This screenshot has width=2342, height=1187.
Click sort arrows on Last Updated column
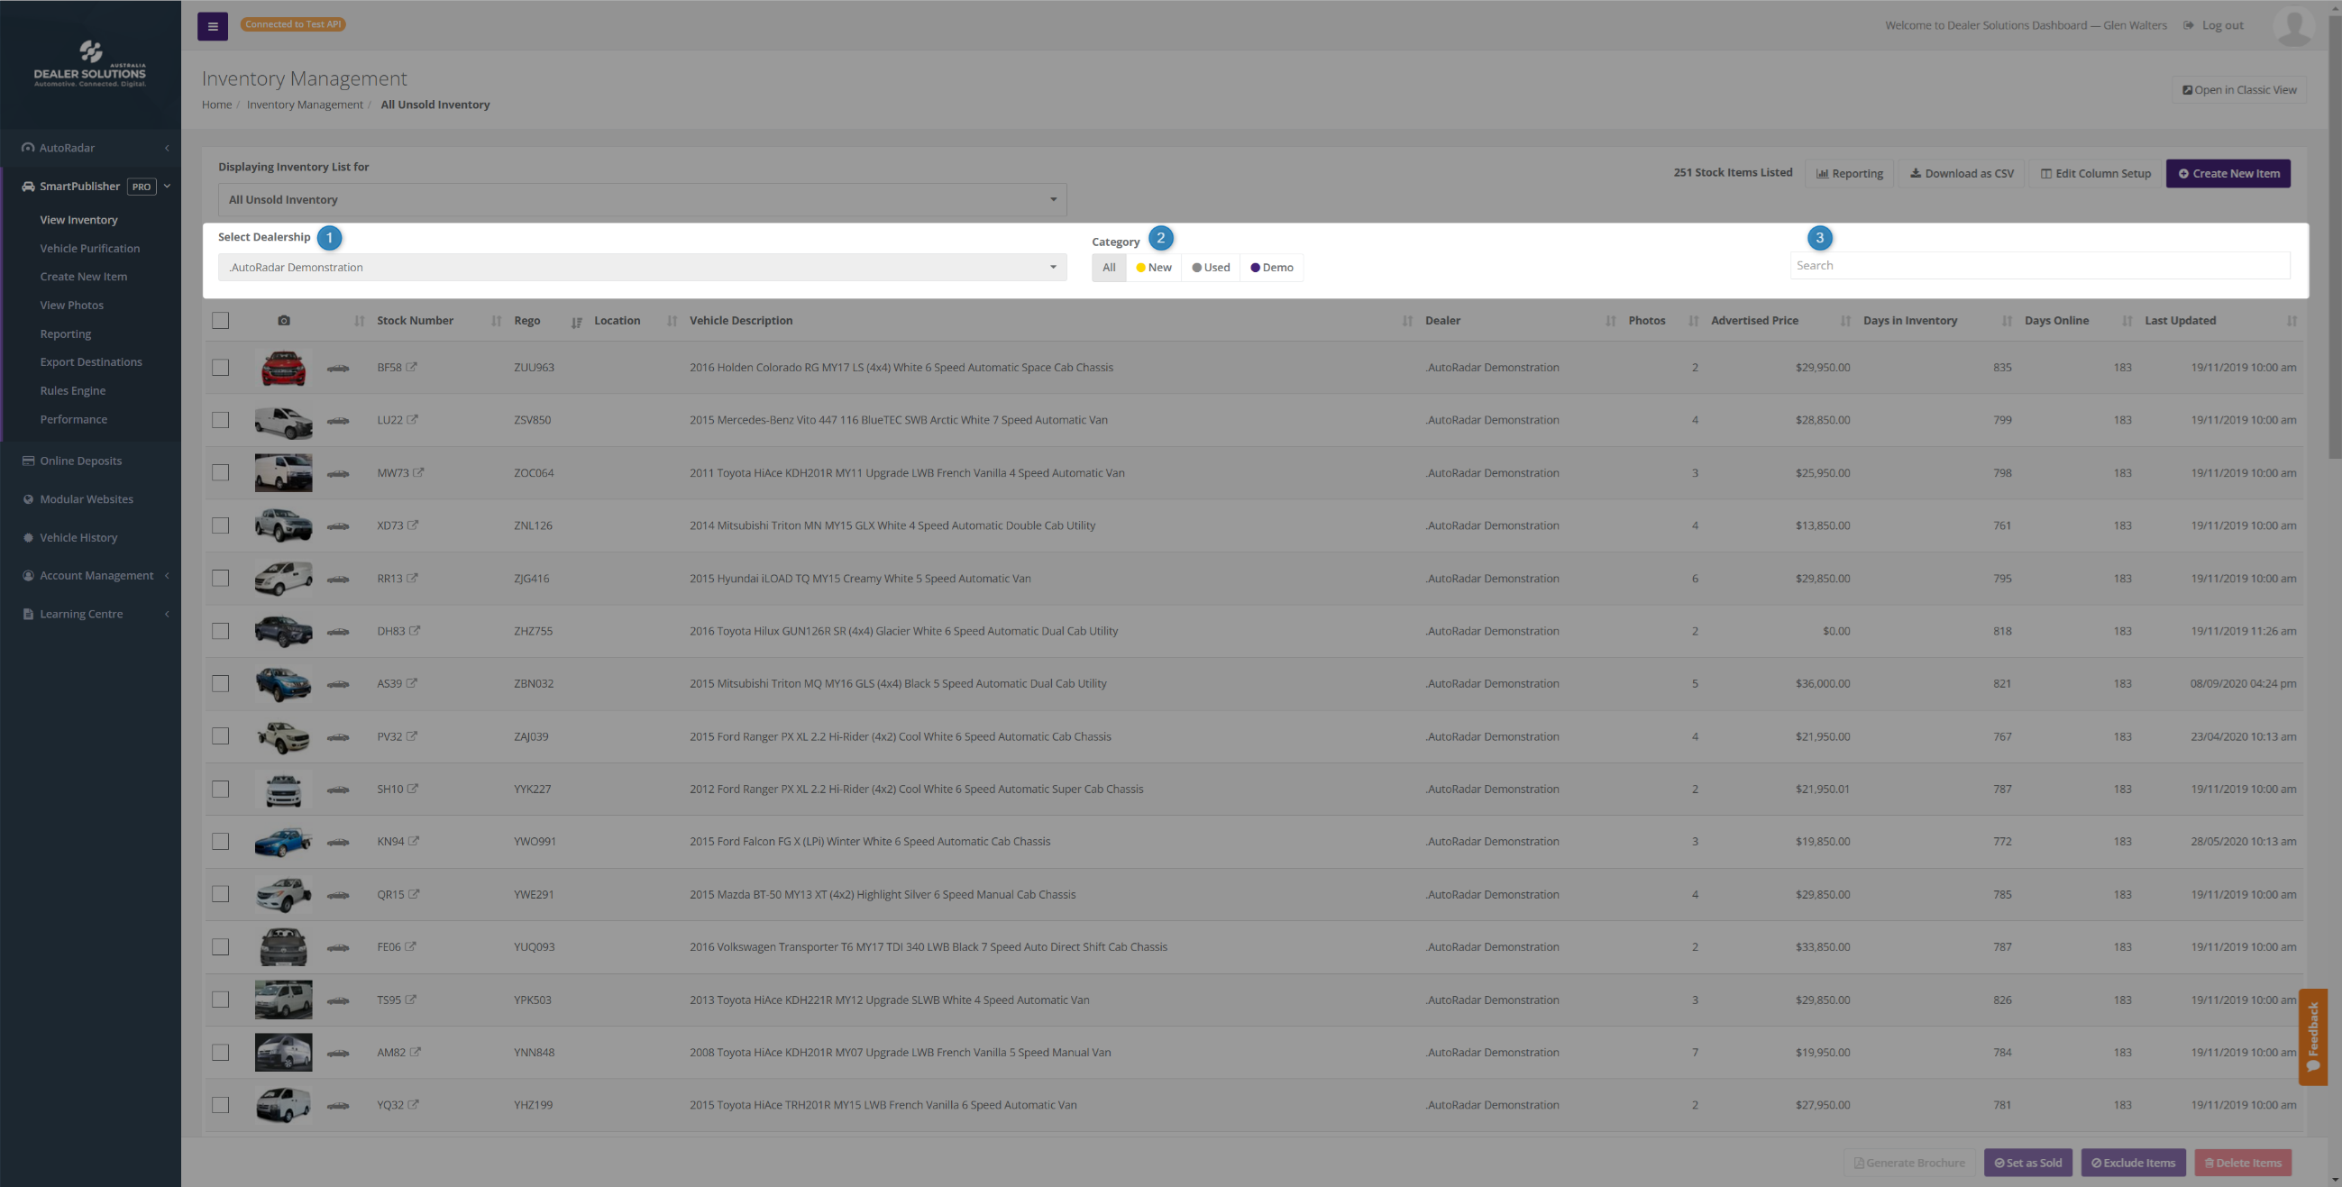coord(2292,321)
